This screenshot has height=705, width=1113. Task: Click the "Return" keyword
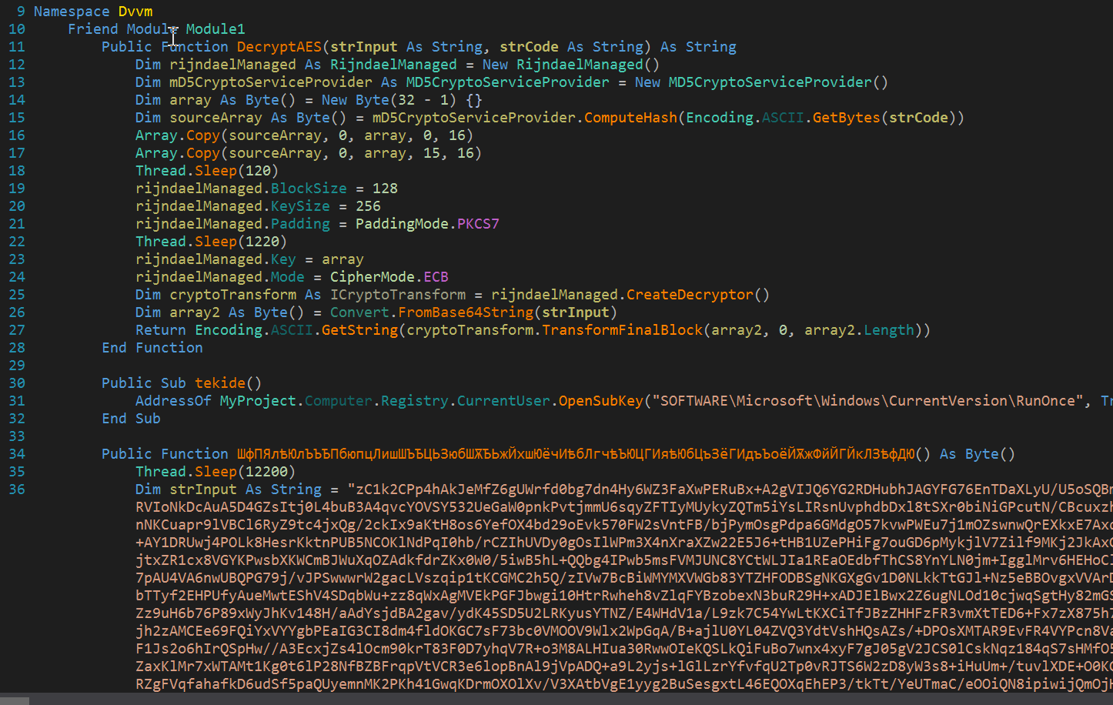161,330
